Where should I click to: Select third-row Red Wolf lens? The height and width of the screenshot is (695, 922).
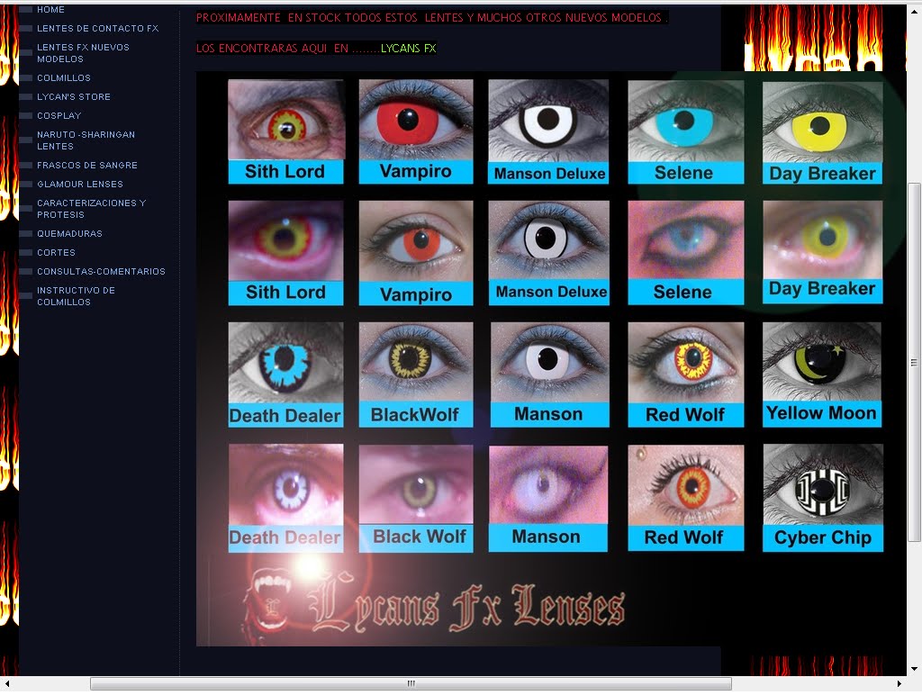(685, 363)
